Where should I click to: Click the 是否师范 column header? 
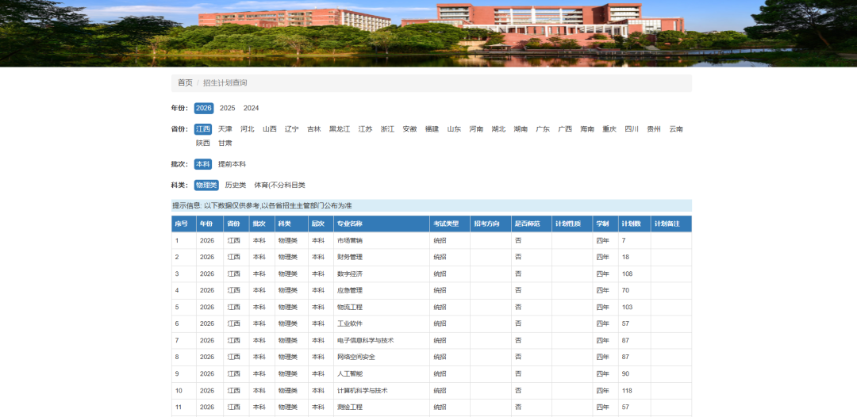click(532, 224)
